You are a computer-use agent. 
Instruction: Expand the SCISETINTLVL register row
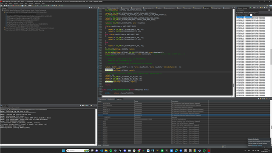tap(100, 103)
